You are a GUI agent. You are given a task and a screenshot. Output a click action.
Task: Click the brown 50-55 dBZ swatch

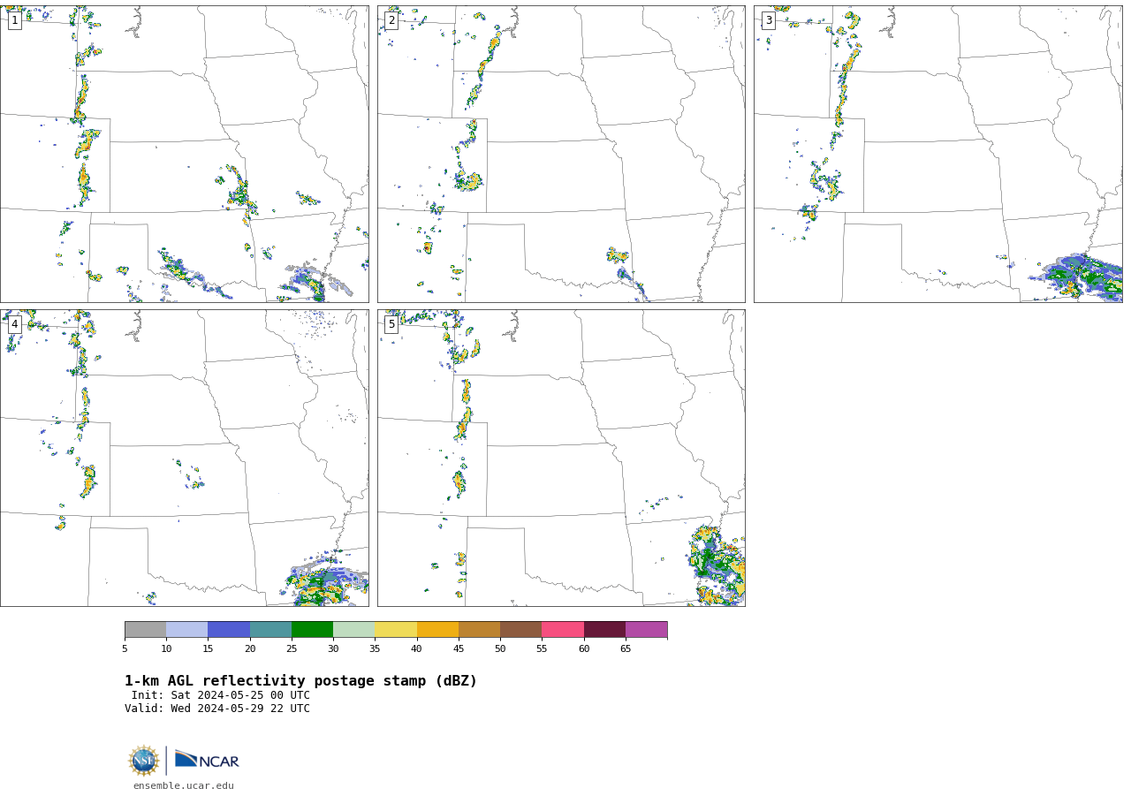521,630
